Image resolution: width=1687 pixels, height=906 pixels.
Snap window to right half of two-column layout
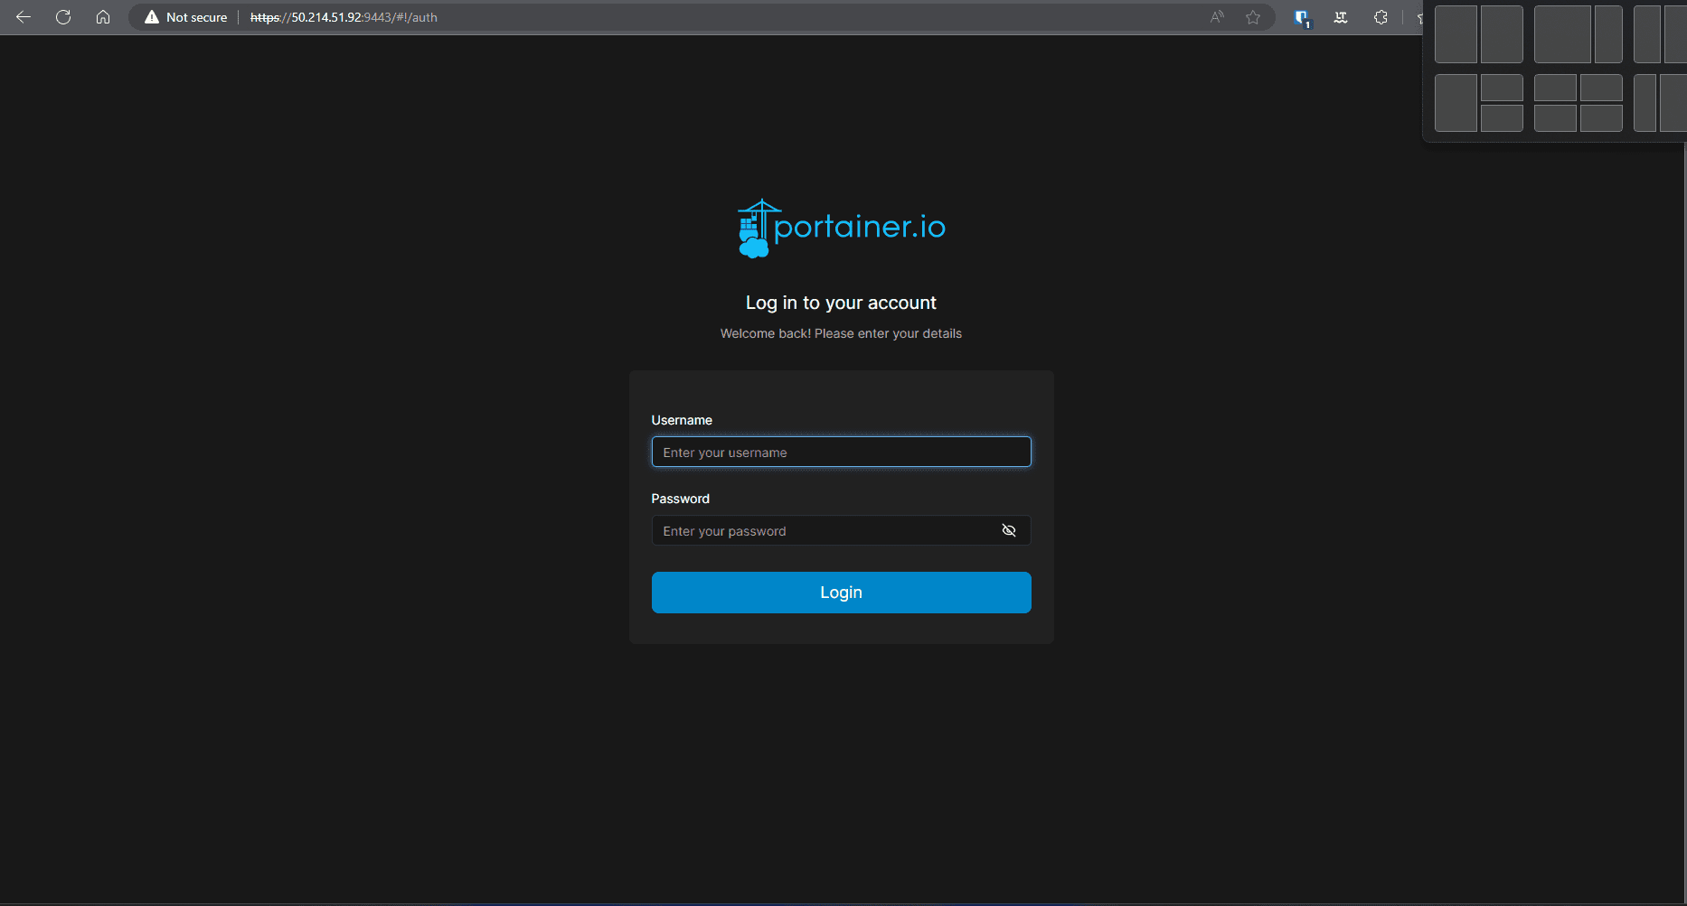point(1502,34)
